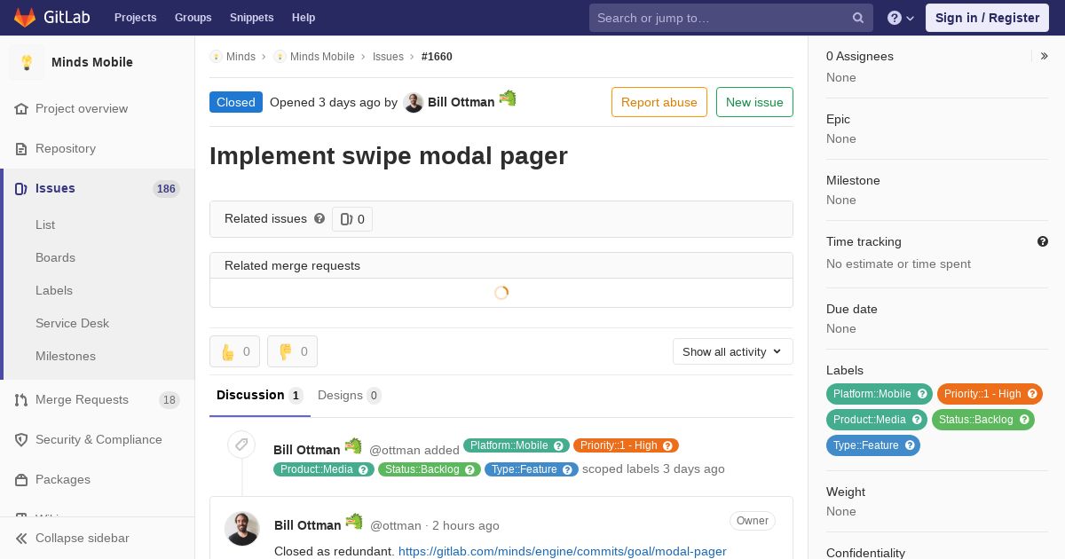Click Bill Ottman's comment avatar photo

pos(242,529)
